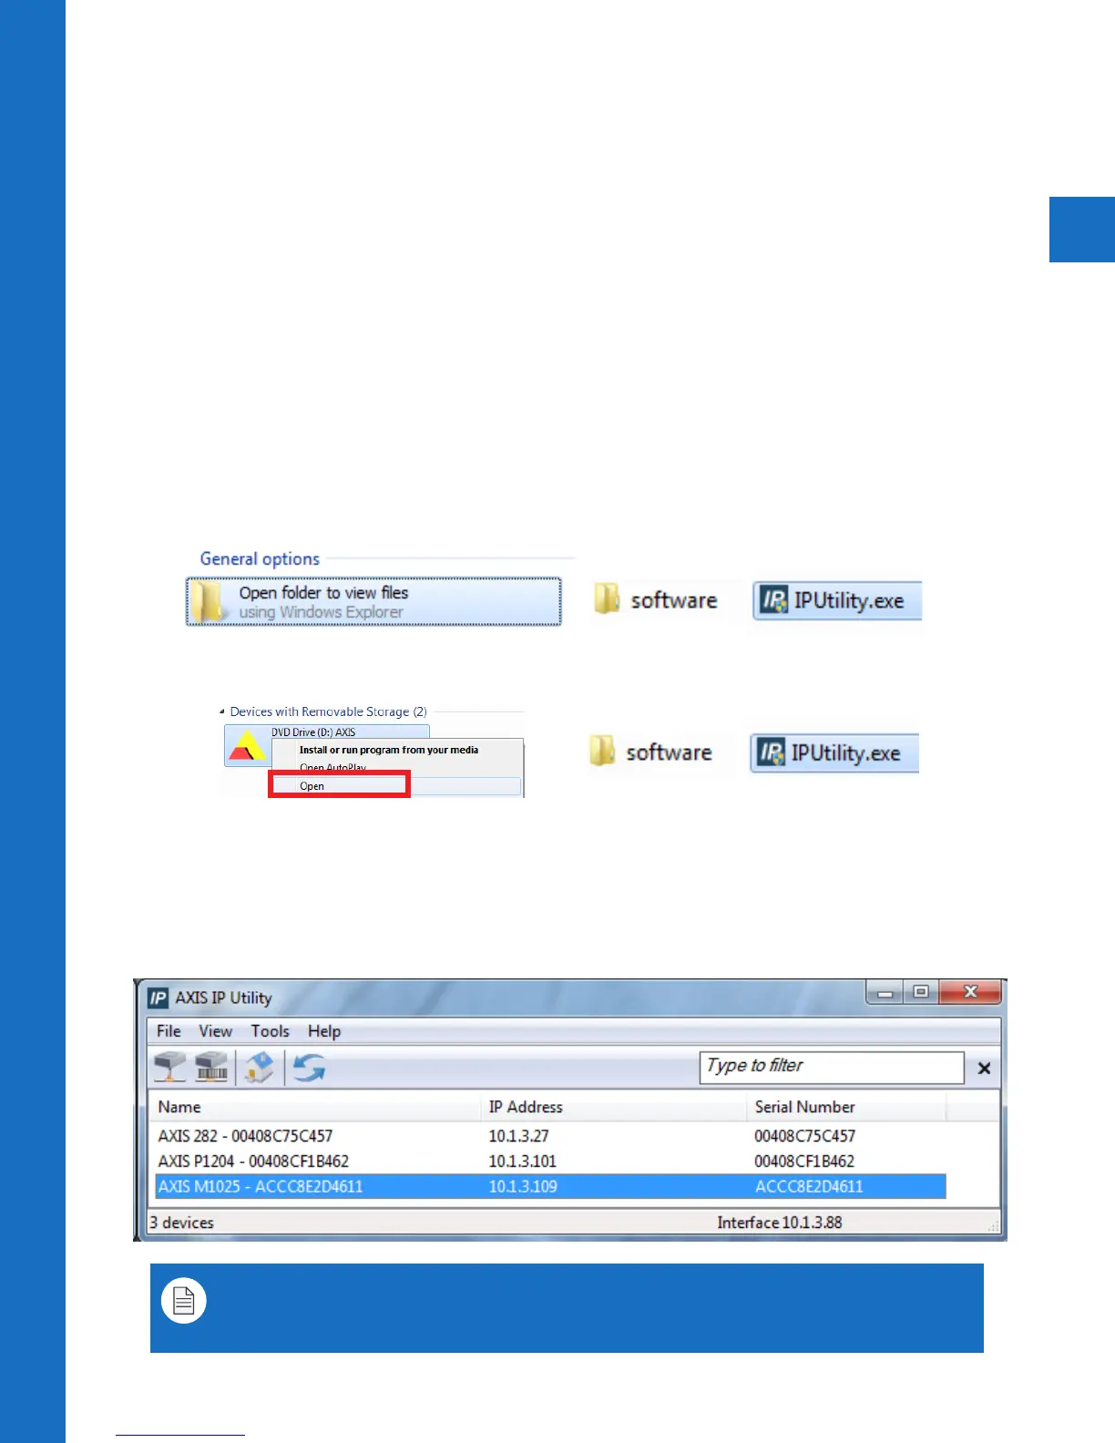Click serial number 00408C75C457 cell
Image resolution: width=1115 pixels, height=1443 pixels.
click(804, 1136)
